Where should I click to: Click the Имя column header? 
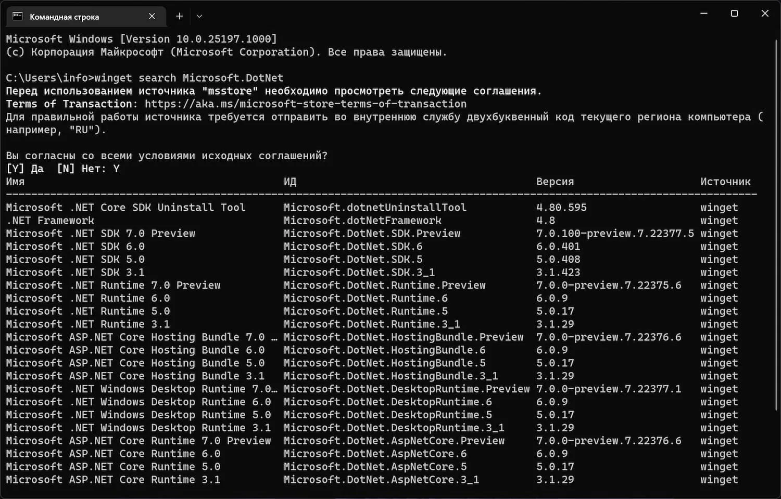pos(15,182)
